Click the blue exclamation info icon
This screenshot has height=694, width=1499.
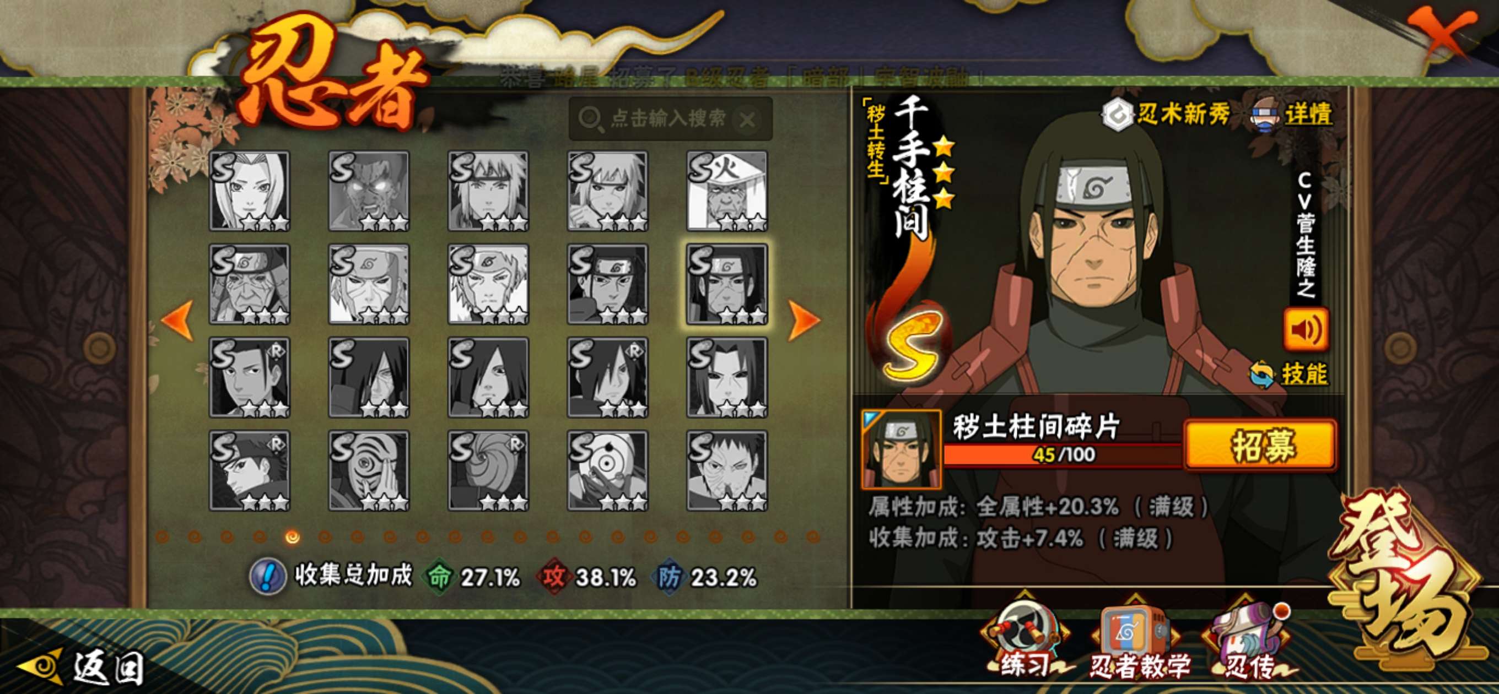tap(267, 577)
